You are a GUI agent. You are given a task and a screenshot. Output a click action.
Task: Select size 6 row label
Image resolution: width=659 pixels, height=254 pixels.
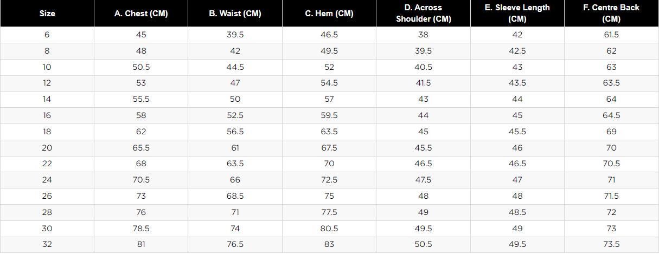pyautogui.click(x=47, y=35)
